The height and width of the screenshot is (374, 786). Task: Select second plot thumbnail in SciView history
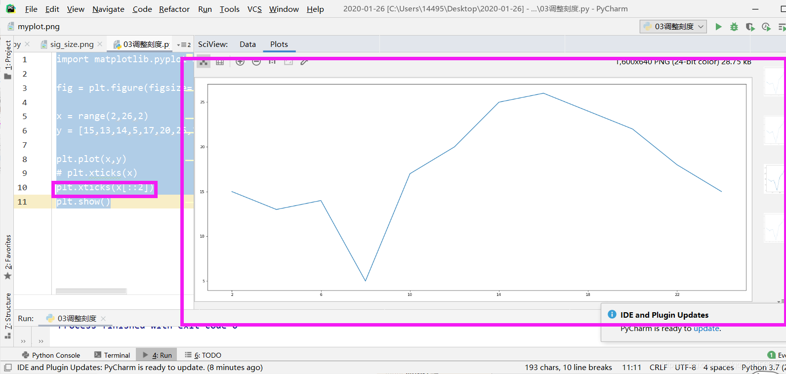pyautogui.click(x=774, y=130)
